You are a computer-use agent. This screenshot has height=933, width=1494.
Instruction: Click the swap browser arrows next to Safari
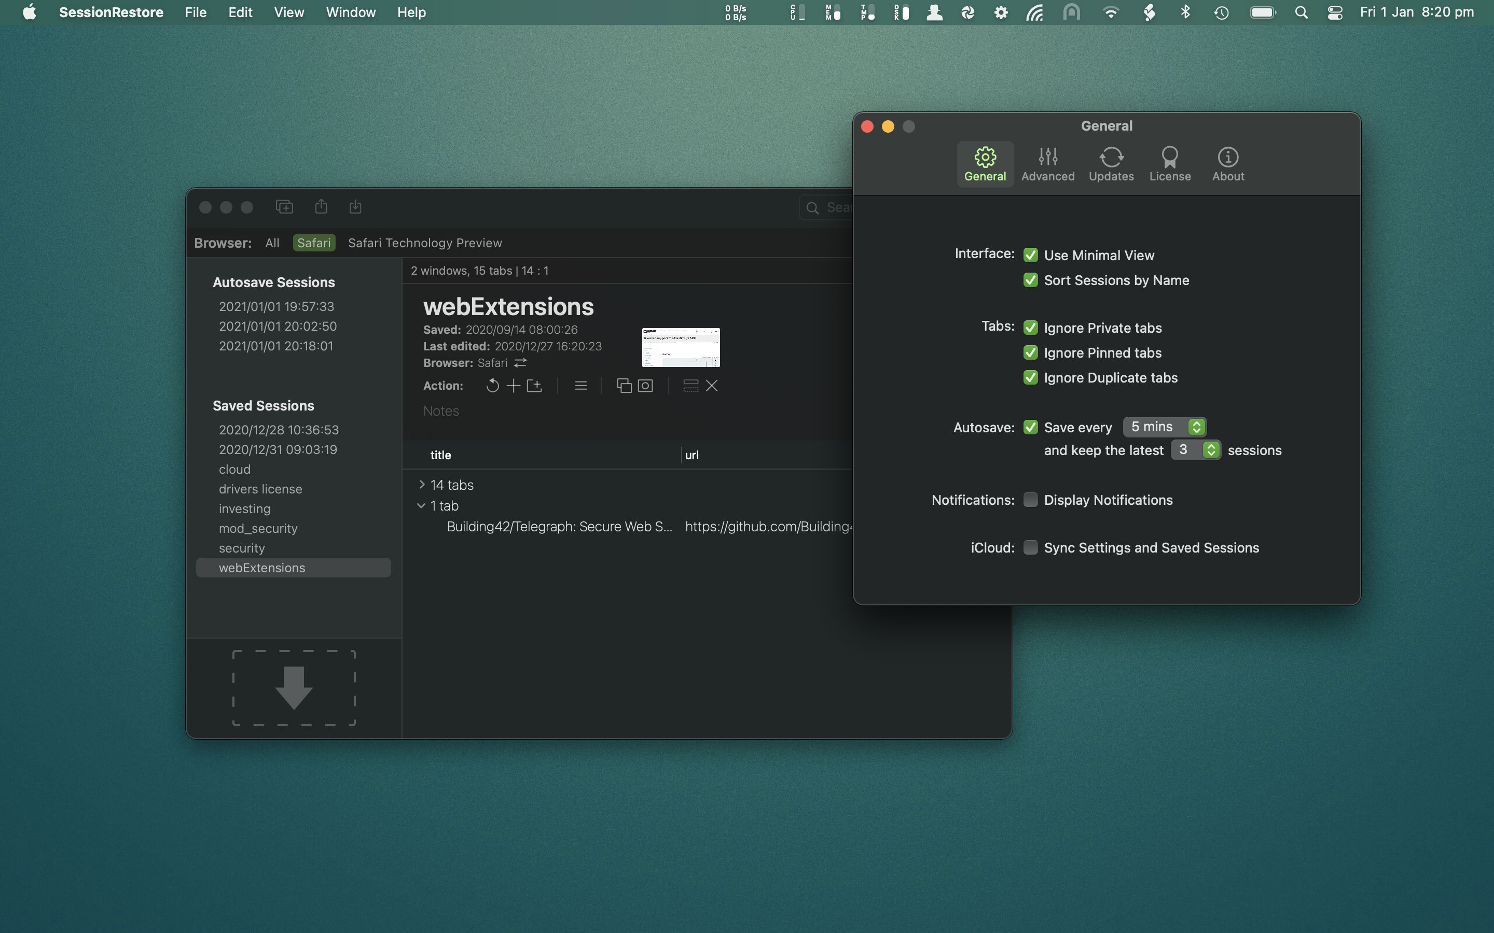point(520,363)
